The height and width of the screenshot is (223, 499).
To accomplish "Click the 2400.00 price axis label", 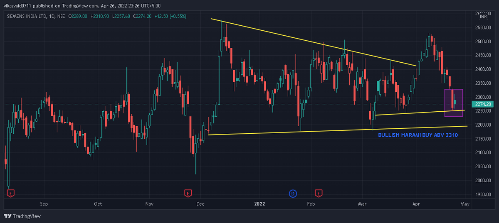I will [x=483, y=69].
